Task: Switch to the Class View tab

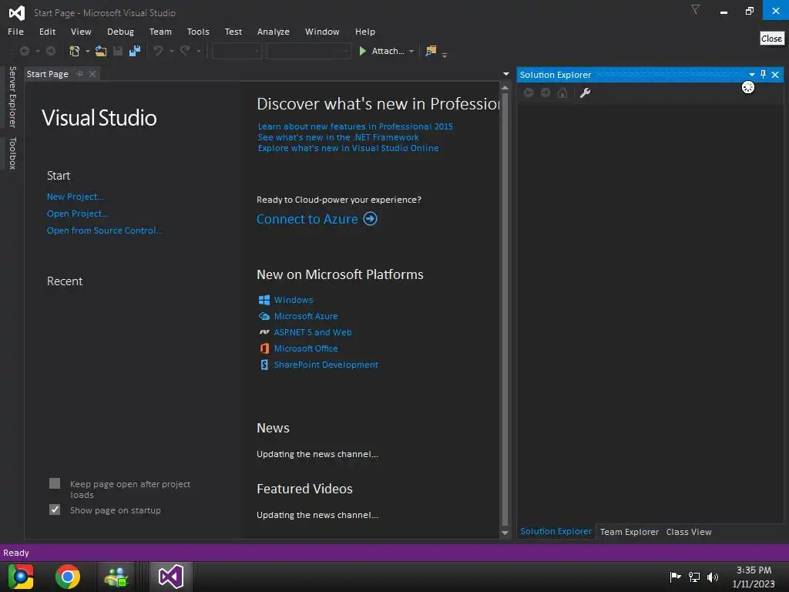Action: (x=689, y=532)
